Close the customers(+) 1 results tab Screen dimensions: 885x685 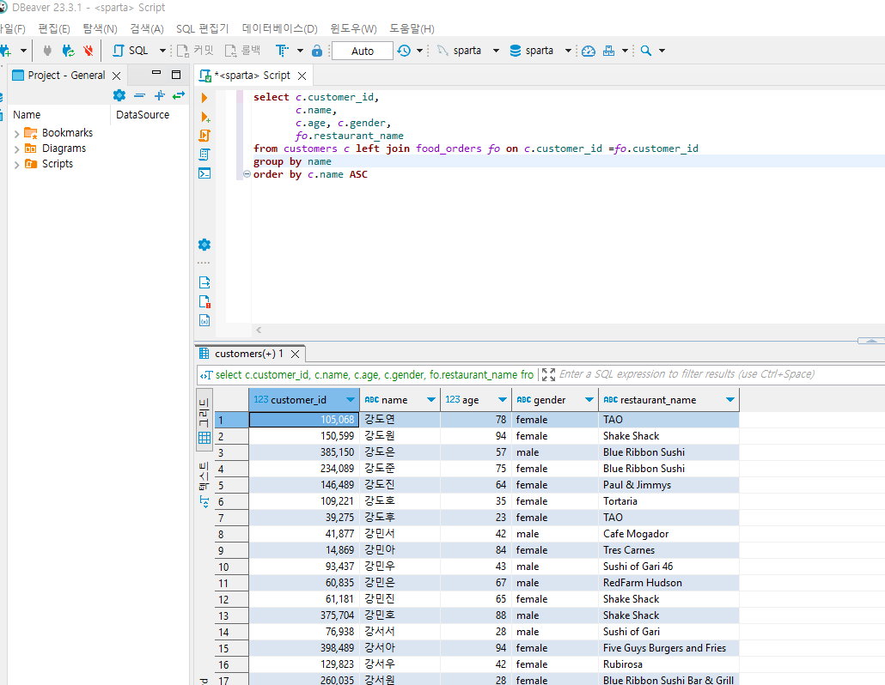click(x=296, y=354)
